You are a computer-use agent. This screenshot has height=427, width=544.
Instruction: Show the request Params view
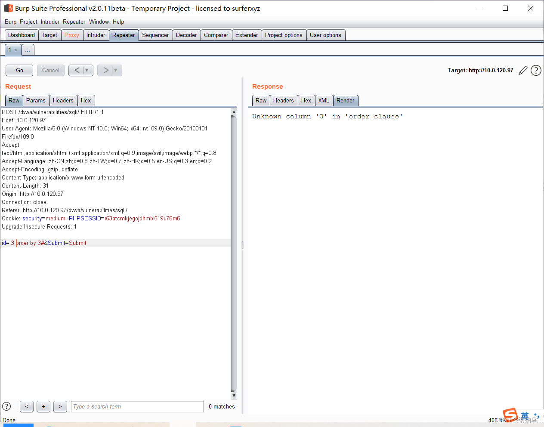point(36,101)
